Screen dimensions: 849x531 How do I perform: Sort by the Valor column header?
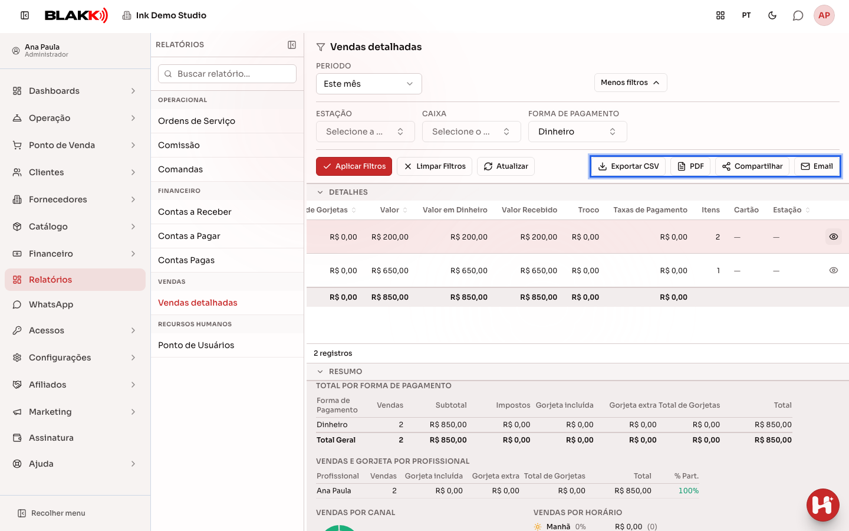coord(394,210)
